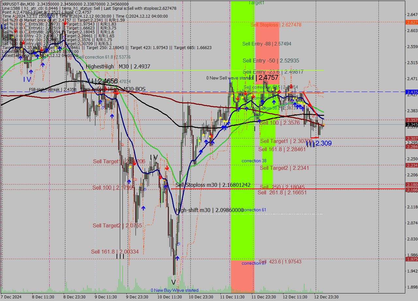Click the 1.898 price scale value
The image size is (418, 301).
tap(412, 287)
